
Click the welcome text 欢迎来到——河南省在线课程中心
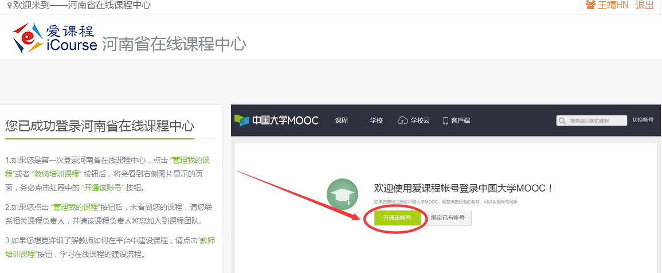pyautogui.click(x=82, y=6)
